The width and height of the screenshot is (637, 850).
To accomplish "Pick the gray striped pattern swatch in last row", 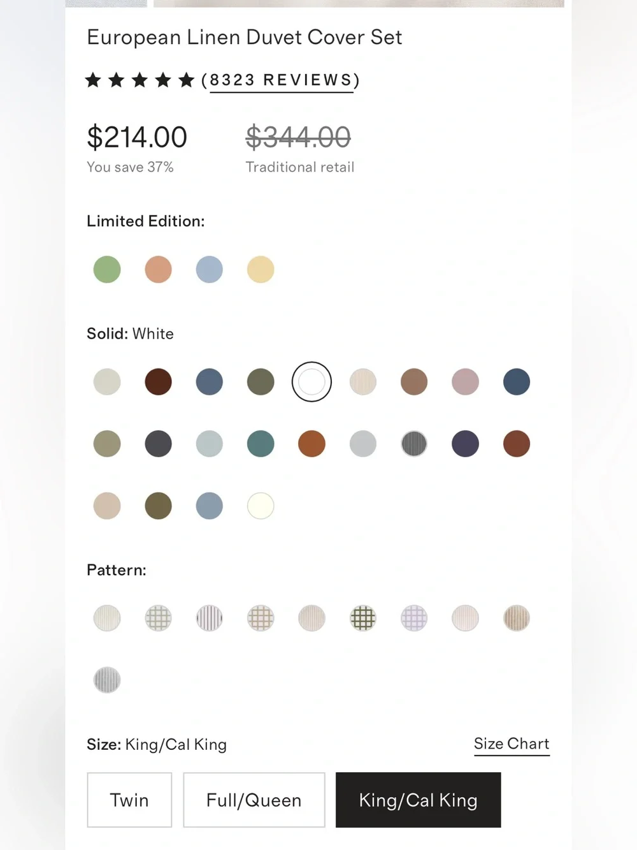I will coord(107,680).
